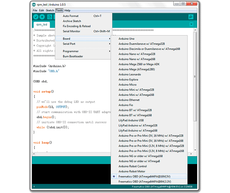Open the tab menu dropdown arrow
This screenshot has height=193, width=230.
coord(191,24)
